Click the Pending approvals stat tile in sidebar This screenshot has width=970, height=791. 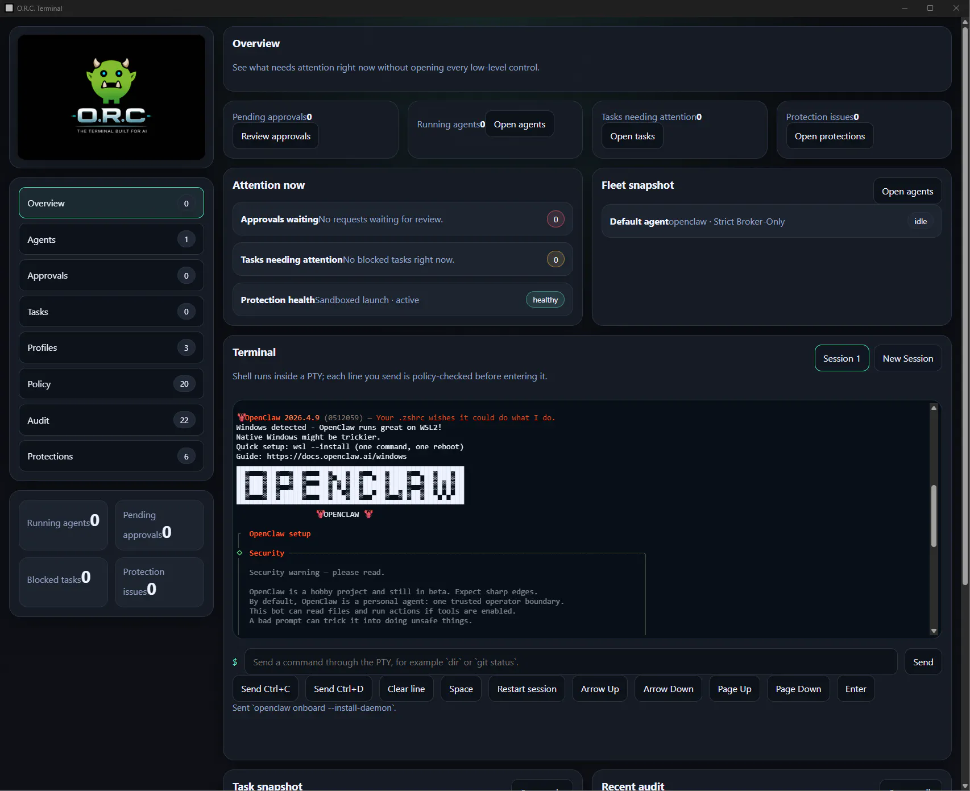pos(159,525)
